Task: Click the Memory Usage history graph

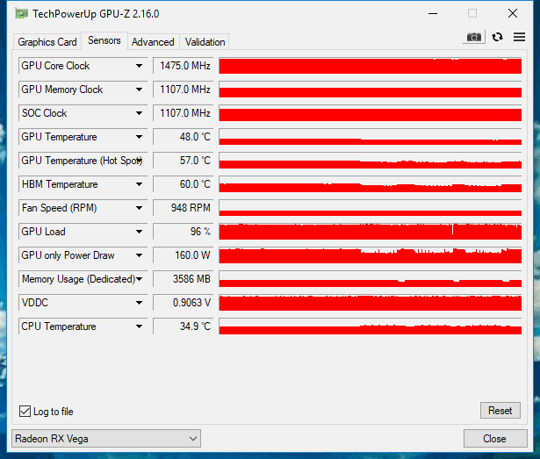Action: pos(371,279)
